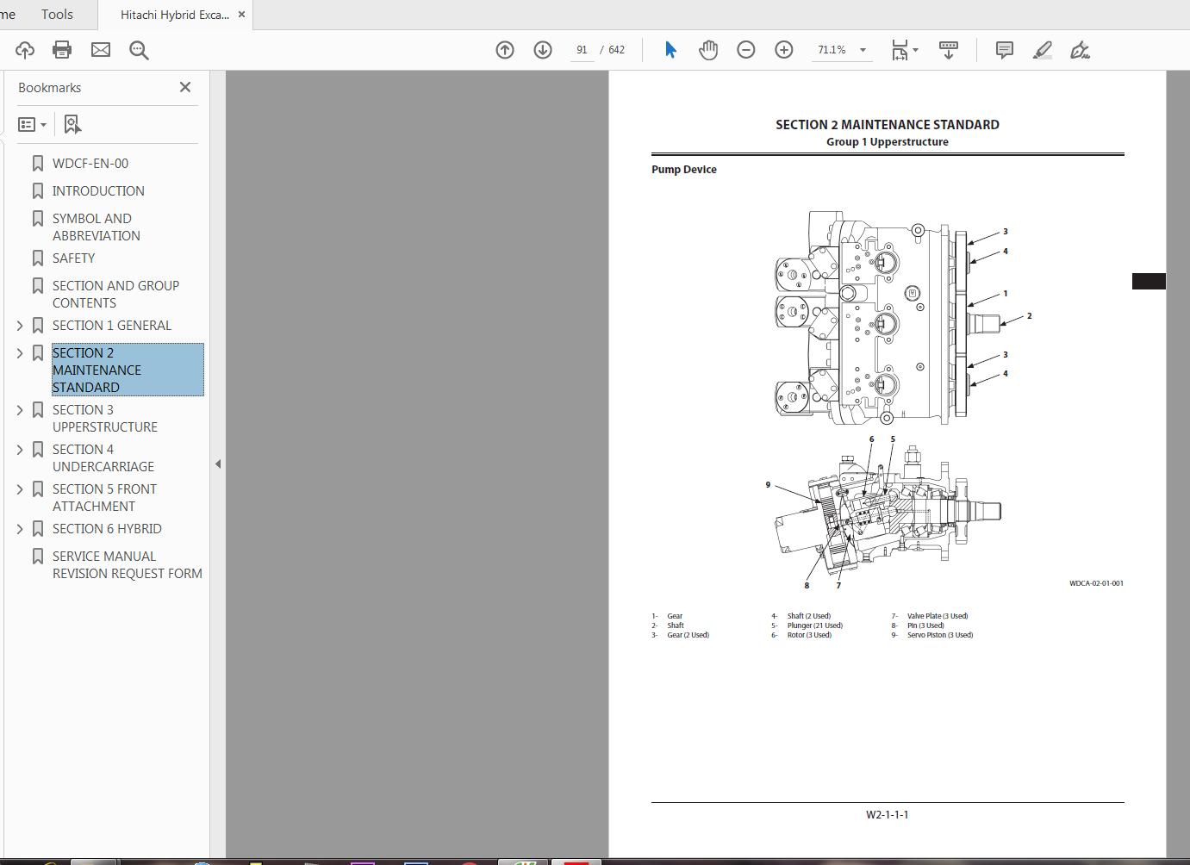
Task: Upload document to cloud
Action: point(24,49)
